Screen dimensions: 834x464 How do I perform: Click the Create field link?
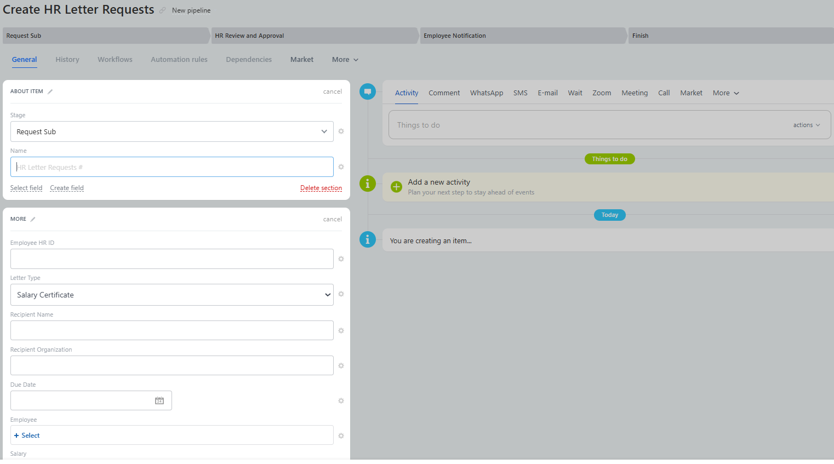click(67, 188)
